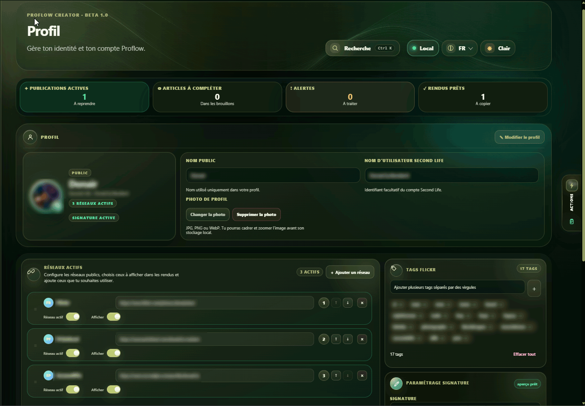
Task: Click the pen icon of Paramétrage signature
Action: (396, 383)
